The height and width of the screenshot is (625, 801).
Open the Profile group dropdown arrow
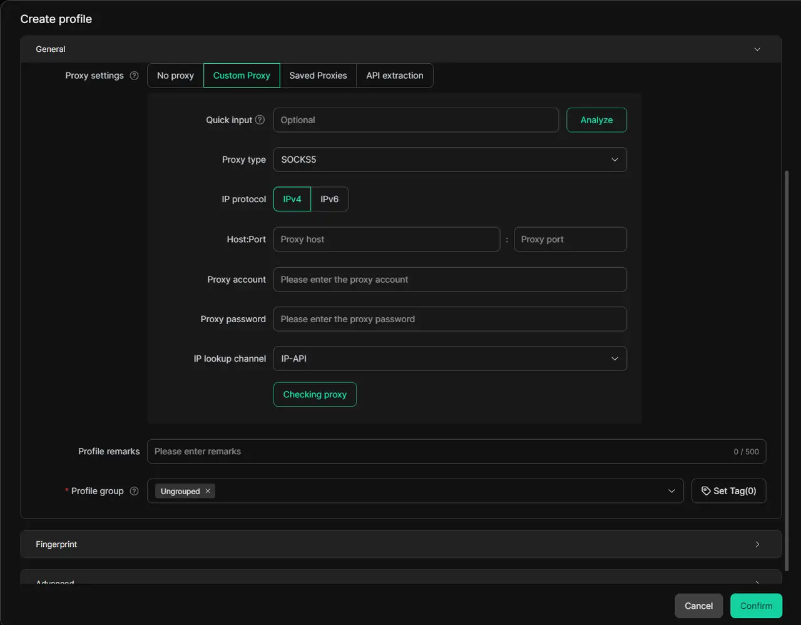coord(671,491)
